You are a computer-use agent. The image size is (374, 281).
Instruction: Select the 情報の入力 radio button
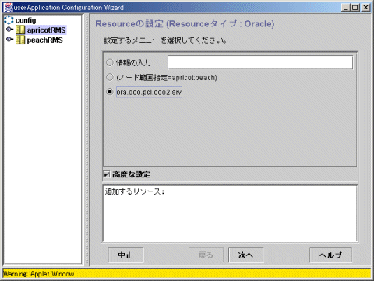click(x=110, y=62)
